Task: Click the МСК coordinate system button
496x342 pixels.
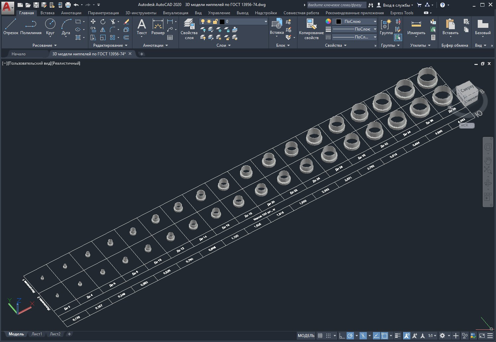Action: (x=466, y=125)
